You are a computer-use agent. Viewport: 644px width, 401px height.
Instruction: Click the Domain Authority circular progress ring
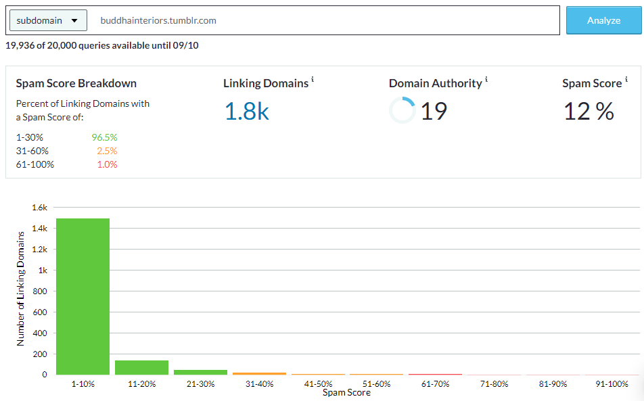[402, 110]
